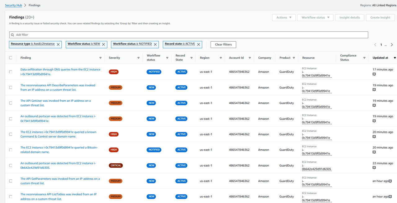The width and height of the screenshot is (397, 203).
Task: Remove the Resource type is AwsEc2Instance filter
Action: pyautogui.click(x=58, y=44)
